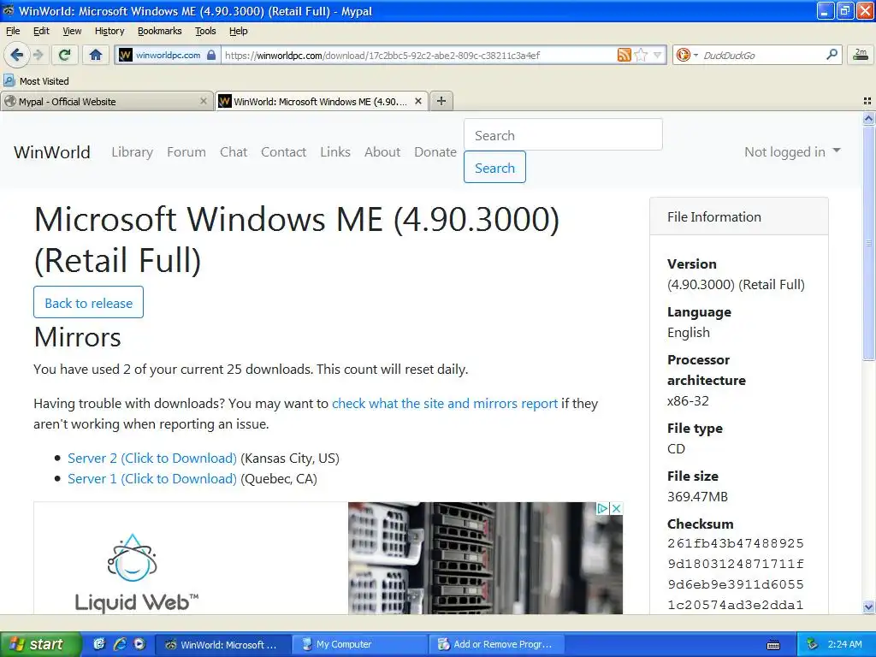
Task: Click the system tray network icon
Action: tap(813, 644)
